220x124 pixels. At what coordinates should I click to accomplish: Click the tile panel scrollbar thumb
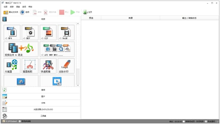click(x=78, y=76)
